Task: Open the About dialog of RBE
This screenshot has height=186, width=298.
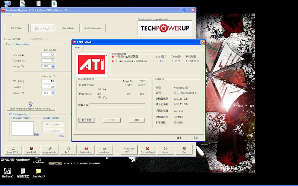Action: [x=165, y=150]
